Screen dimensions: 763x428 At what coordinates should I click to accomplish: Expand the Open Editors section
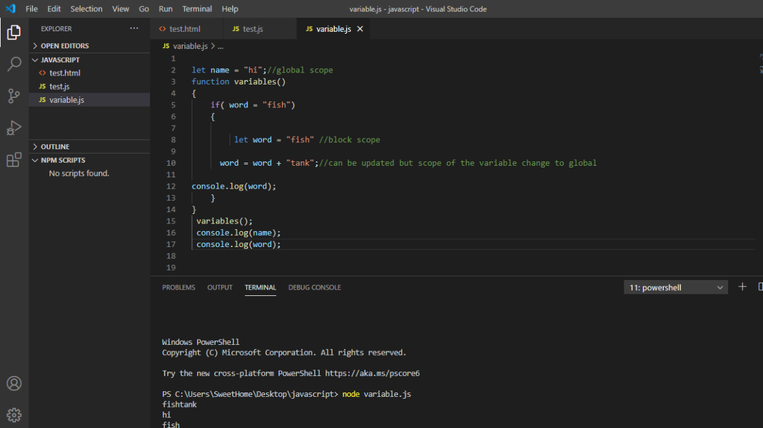tap(65, 46)
